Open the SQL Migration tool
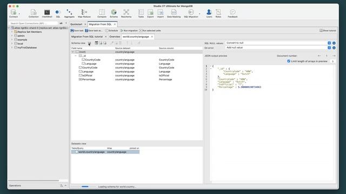This screenshot has height=194, width=346. (191, 13)
